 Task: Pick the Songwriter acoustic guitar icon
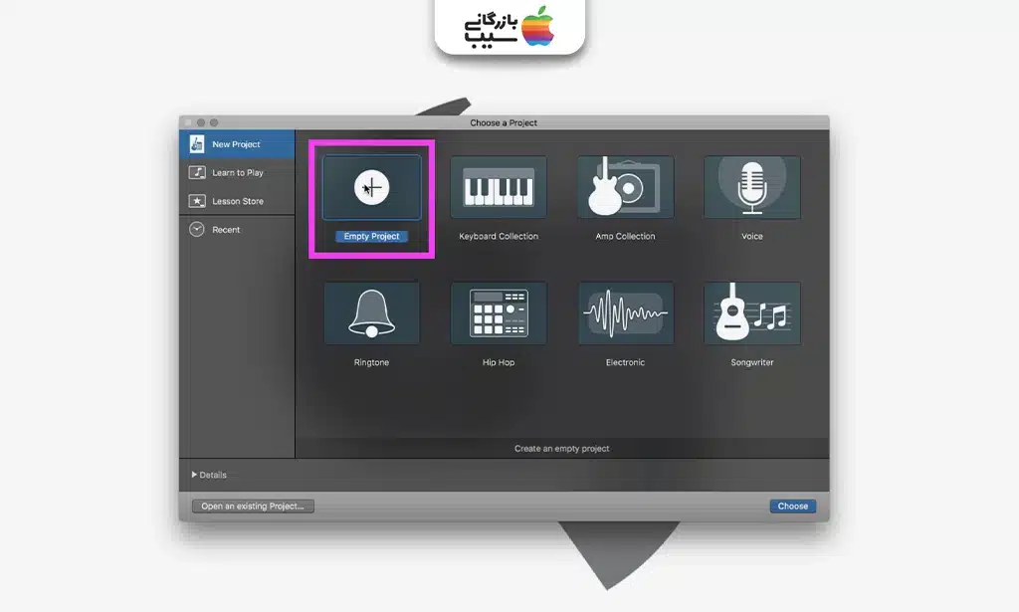[752, 313]
